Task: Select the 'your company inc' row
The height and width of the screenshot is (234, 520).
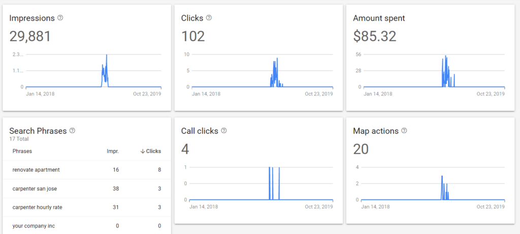Action: coord(34,226)
